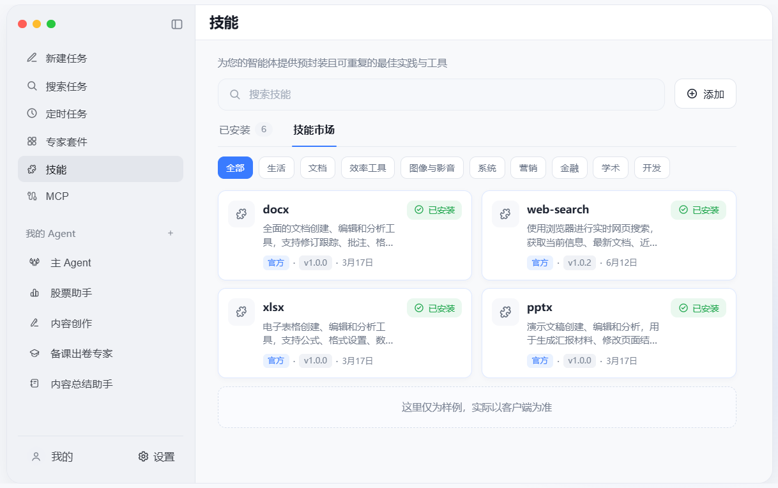Filter skills by 系统

[487, 168]
